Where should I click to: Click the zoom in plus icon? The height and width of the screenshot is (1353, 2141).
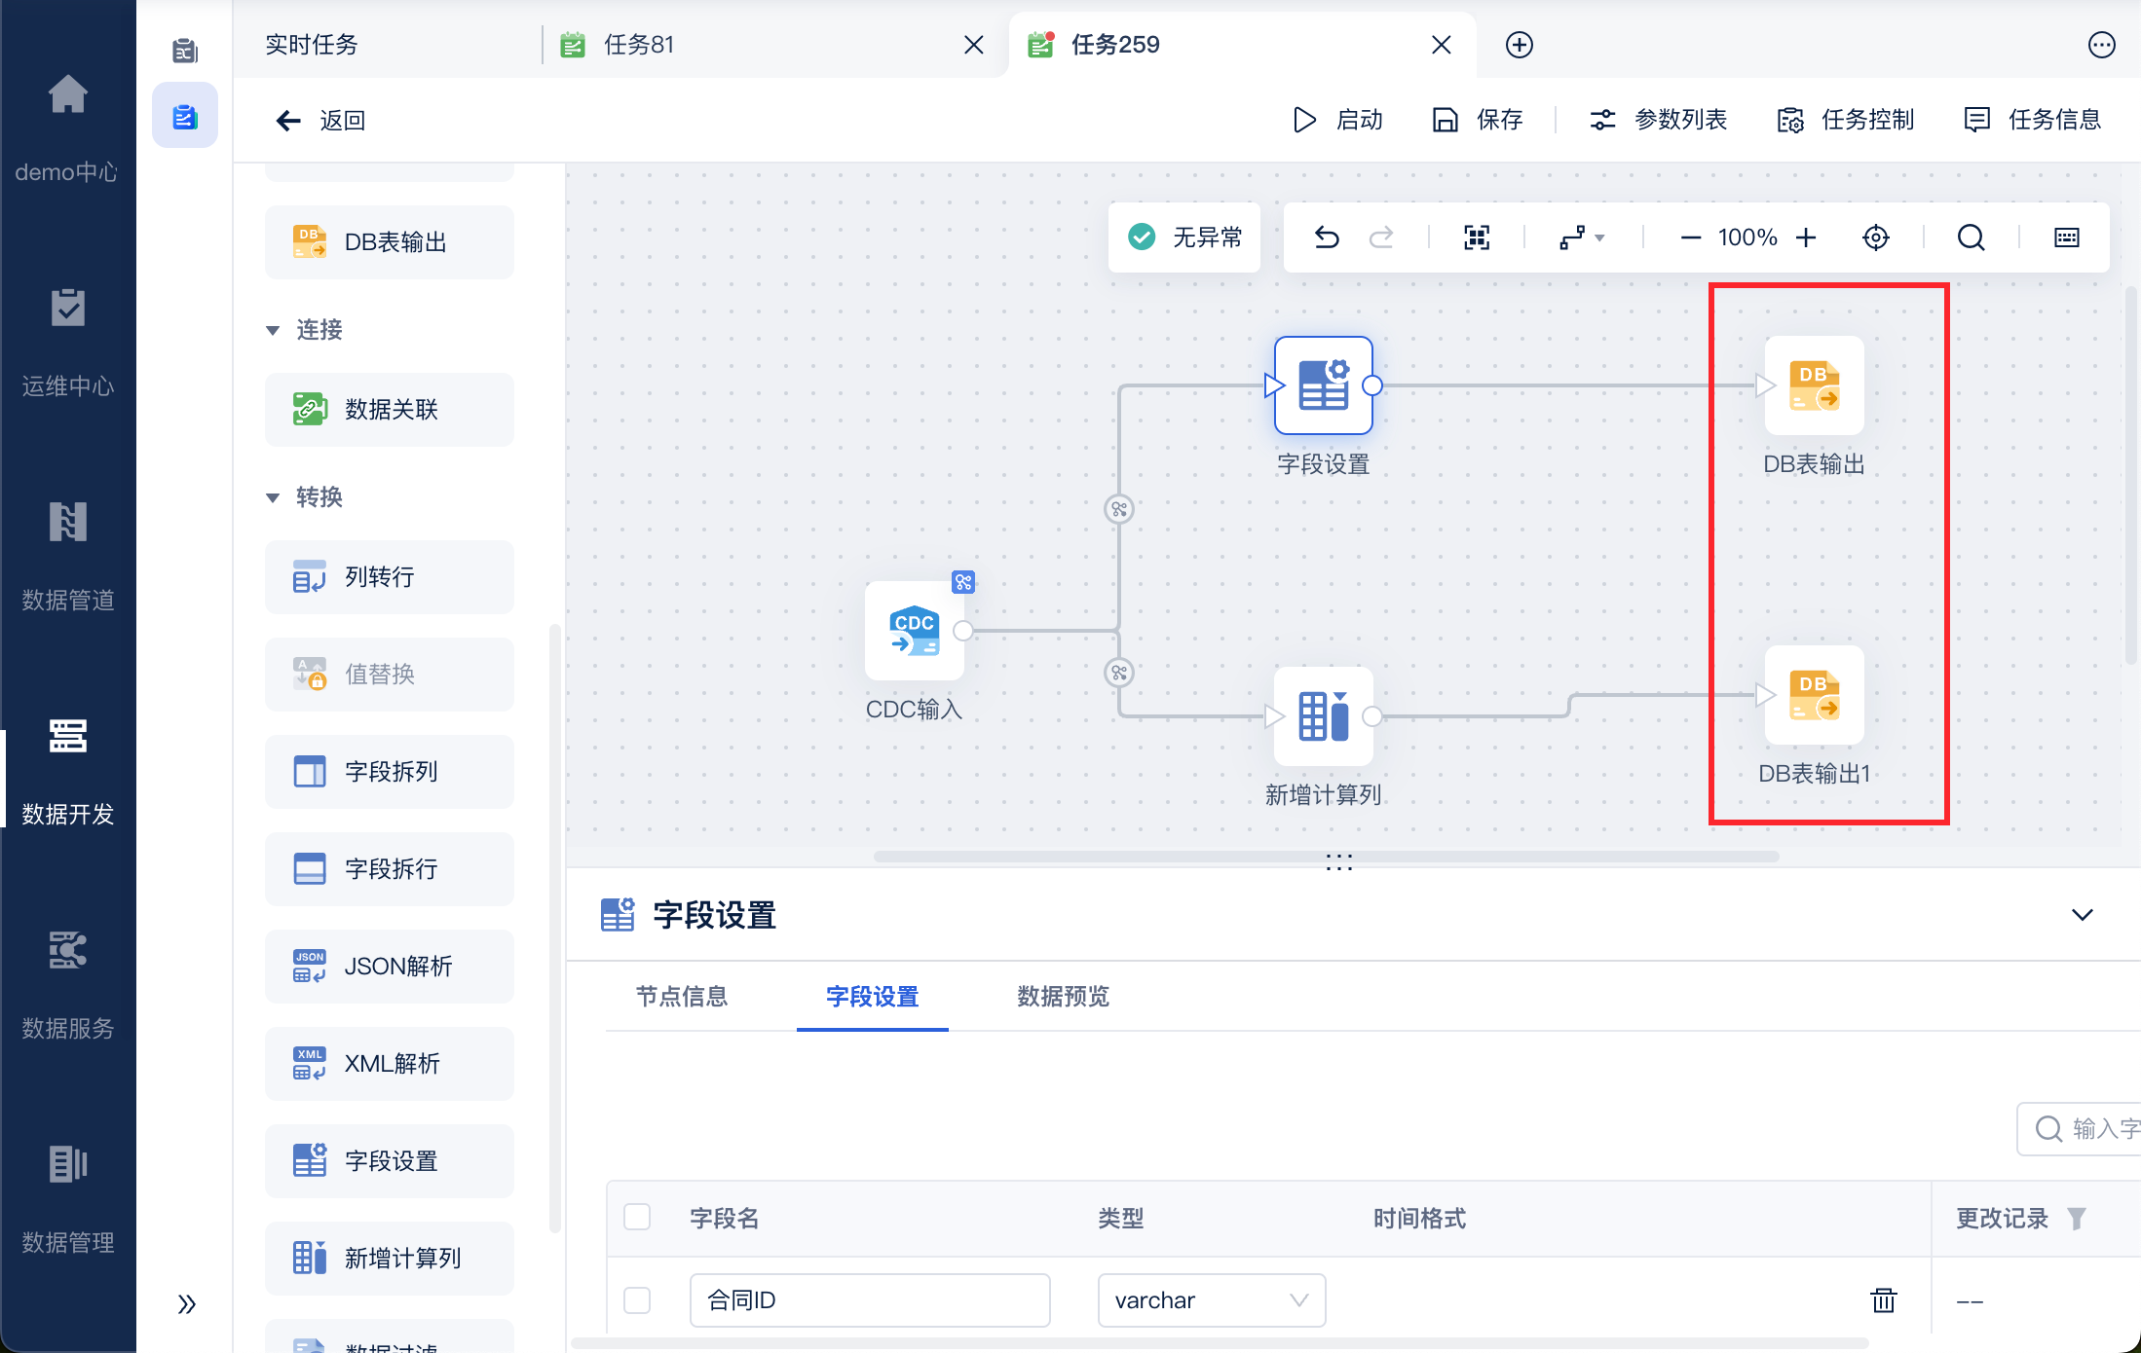[x=1806, y=238]
